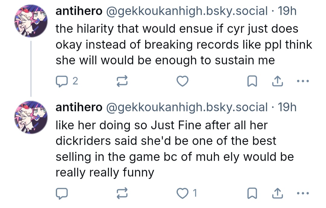Open antihero display name in first post
This screenshot has height=208, width=326.
pos(79,11)
